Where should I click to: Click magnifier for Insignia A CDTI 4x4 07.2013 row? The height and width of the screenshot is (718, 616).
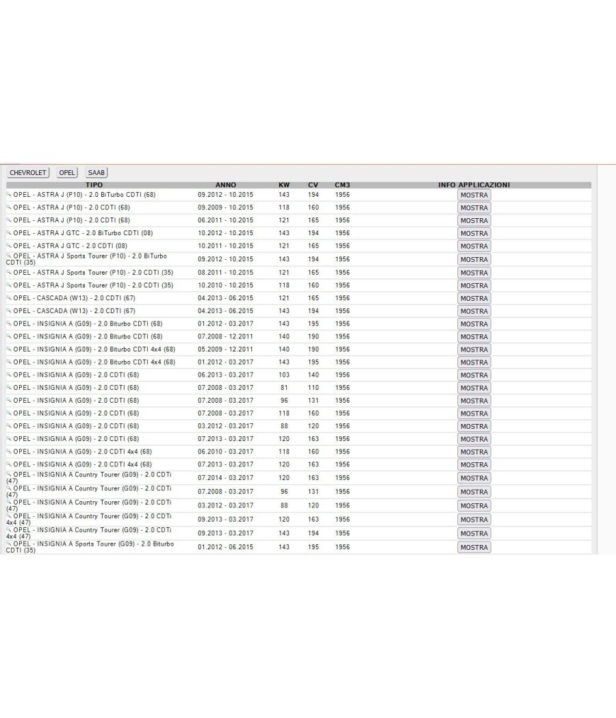[9, 464]
